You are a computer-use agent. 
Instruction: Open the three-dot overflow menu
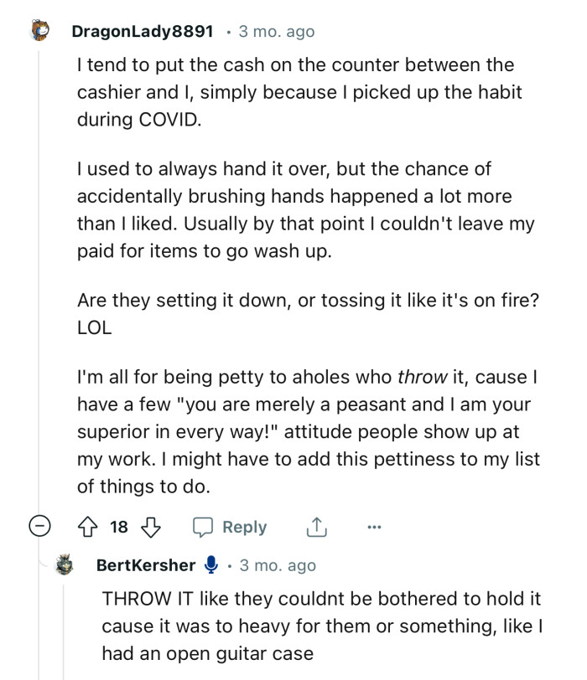coord(374,527)
